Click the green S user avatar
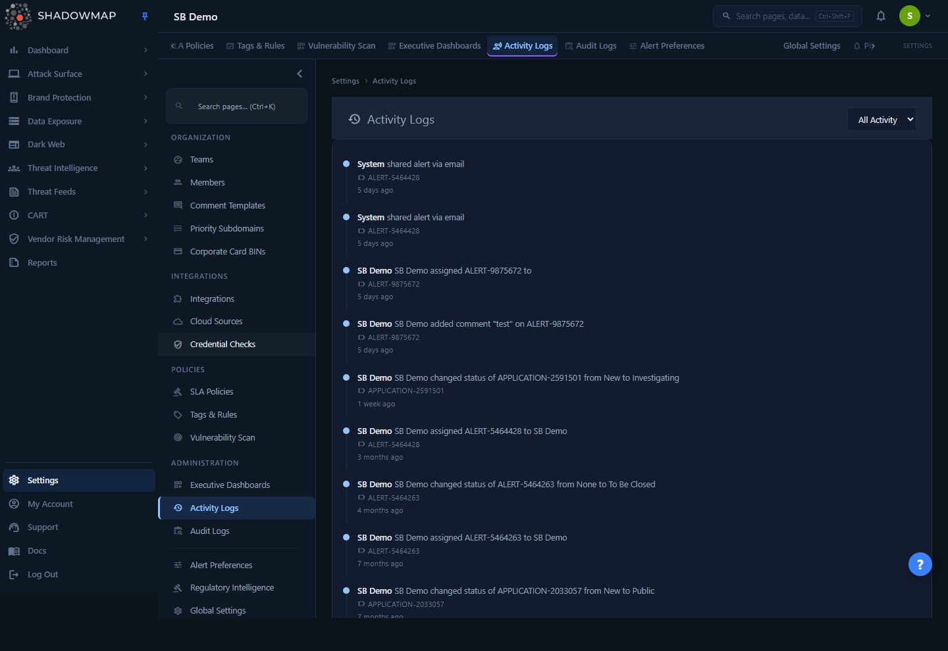The image size is (948, 651). (x=910, y=16)
